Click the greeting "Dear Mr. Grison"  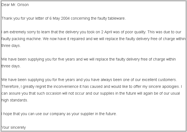pos(15,5)
